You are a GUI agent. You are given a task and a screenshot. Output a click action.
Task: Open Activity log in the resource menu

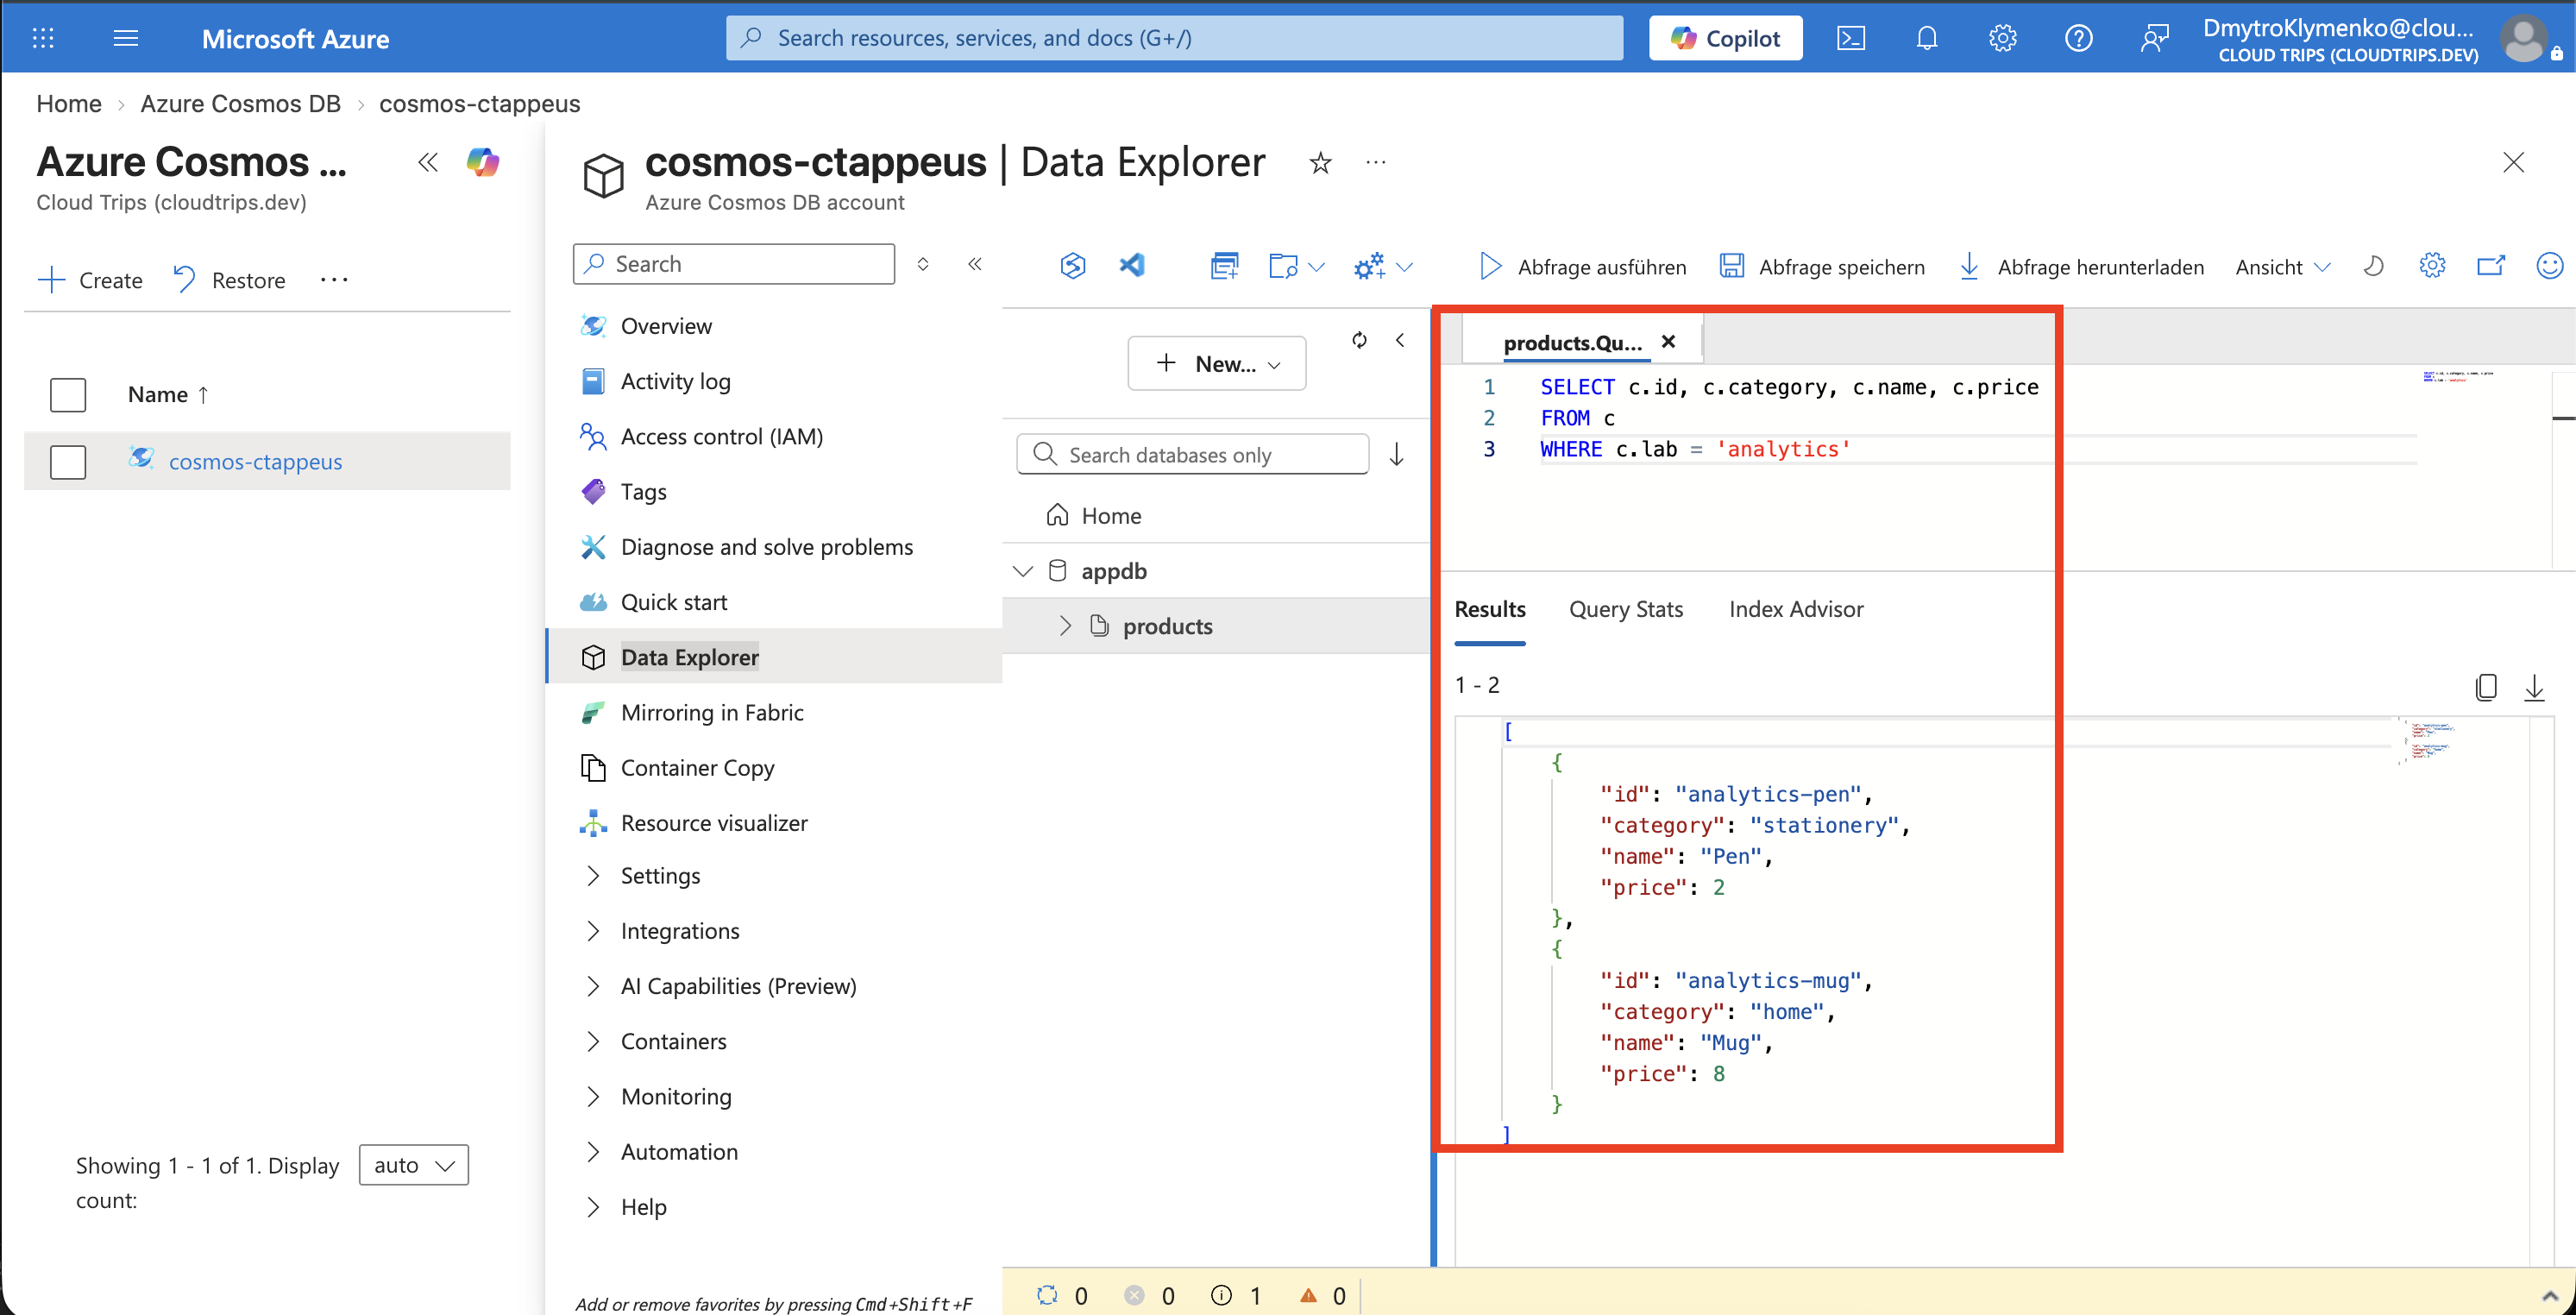[675, 381]
